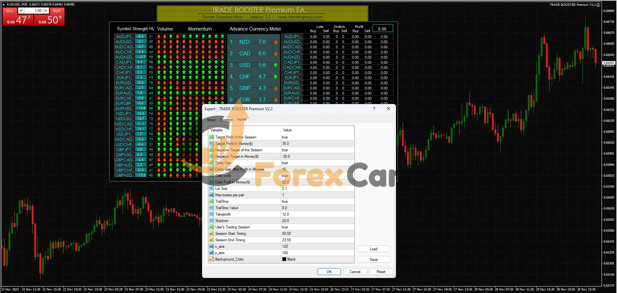
Task: Switch to the About tab
Action: [211, 120]
